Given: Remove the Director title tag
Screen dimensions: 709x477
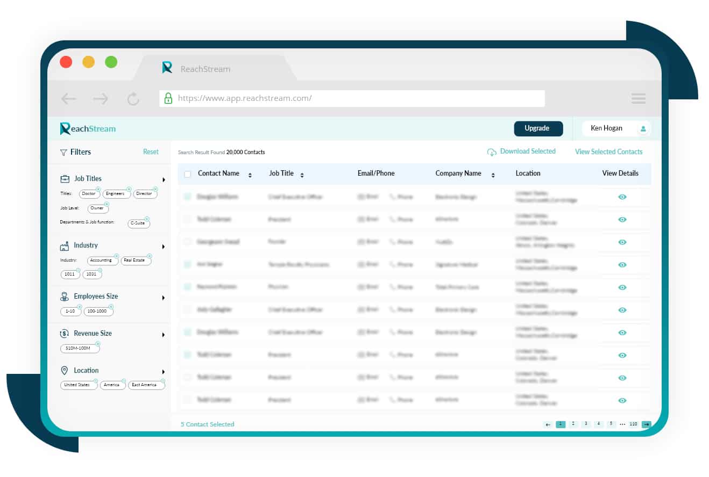Looking at the screenshot, I should 155,189.
